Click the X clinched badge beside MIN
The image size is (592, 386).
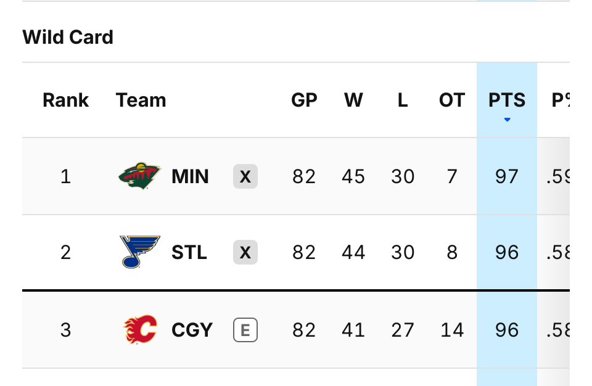[245, 176]
